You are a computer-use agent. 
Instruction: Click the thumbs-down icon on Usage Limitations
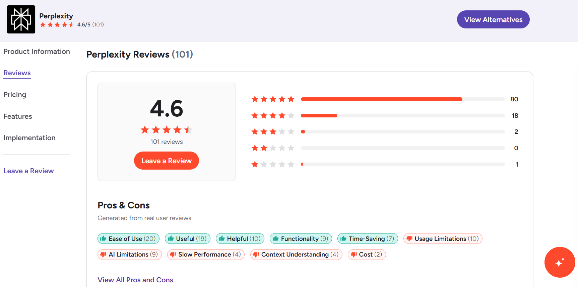pos(409,238)
